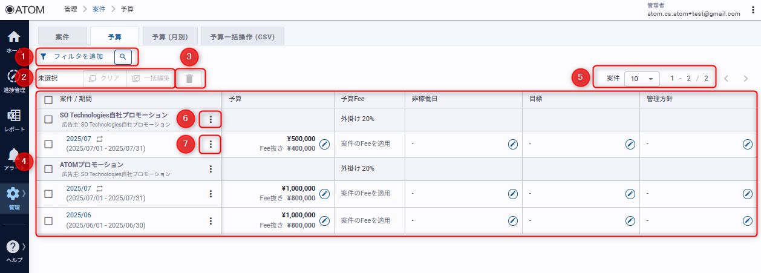Open the Report sidebar icon
Image resolution: width=761 pixels, height=273 pixels.
coord(14,117)
